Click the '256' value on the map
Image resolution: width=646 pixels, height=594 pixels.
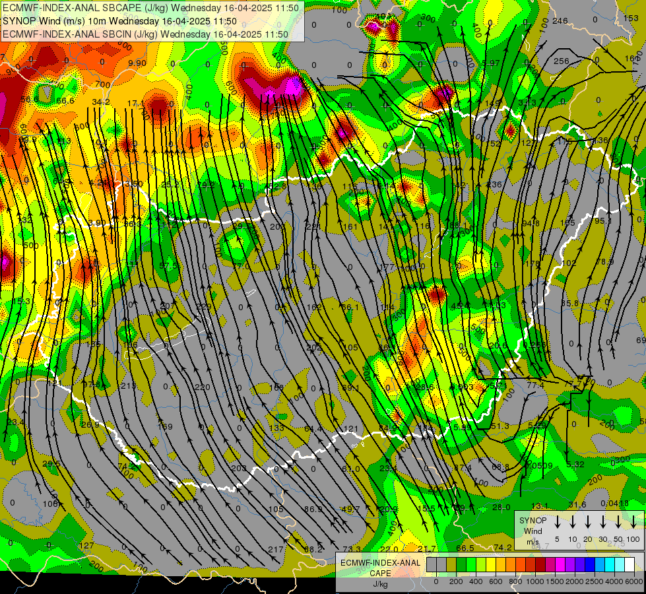click(561, 61)
